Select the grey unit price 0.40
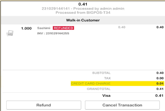 [x=122, y=27]
